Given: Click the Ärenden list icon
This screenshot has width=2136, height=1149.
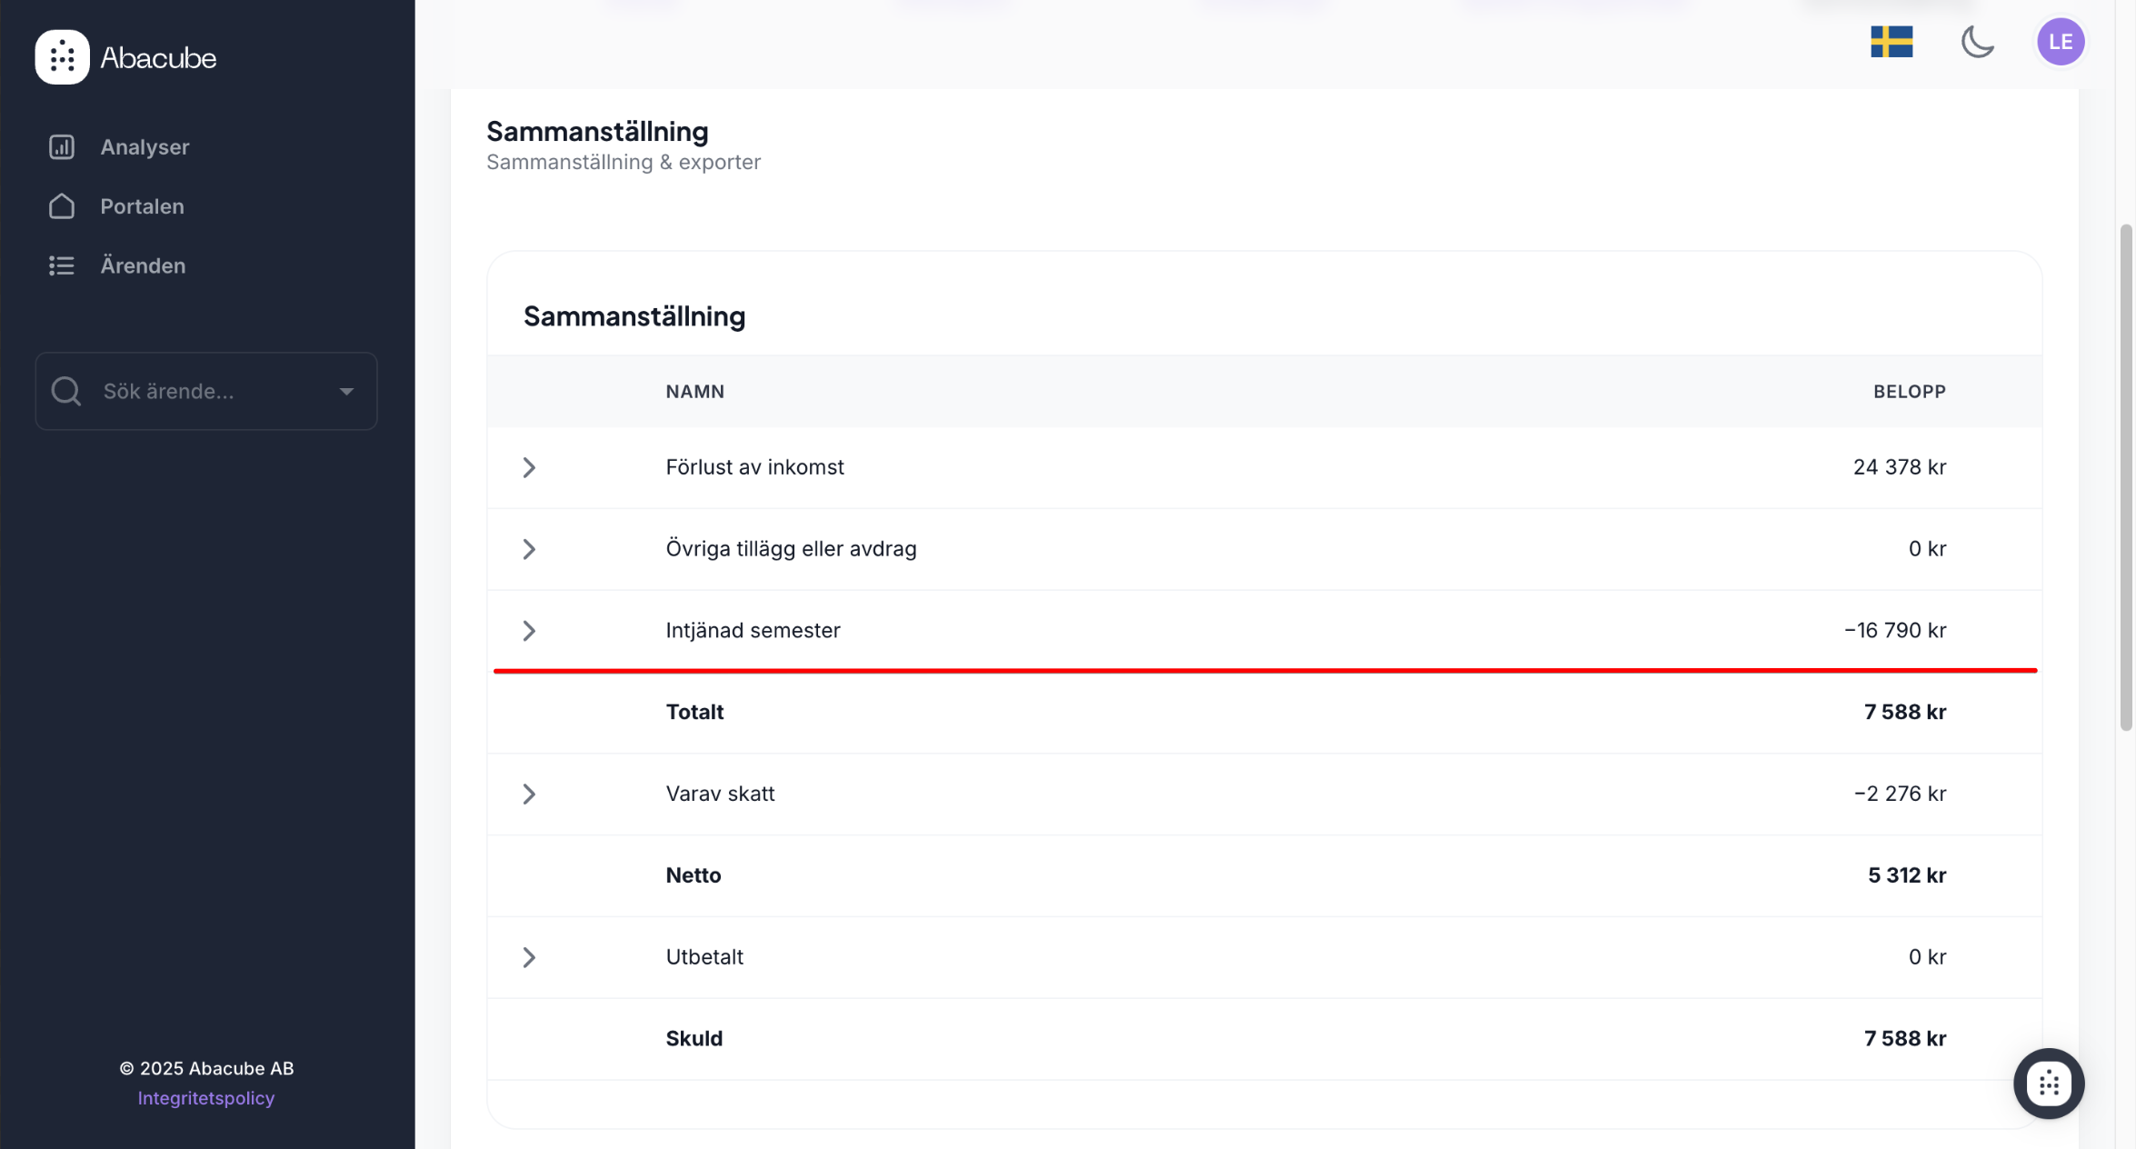Looking at the screenshot, I should click(62, 265).
